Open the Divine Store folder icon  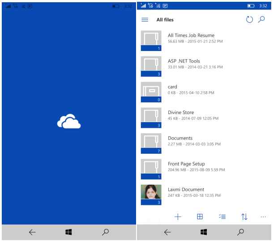[x=151, y=118]
